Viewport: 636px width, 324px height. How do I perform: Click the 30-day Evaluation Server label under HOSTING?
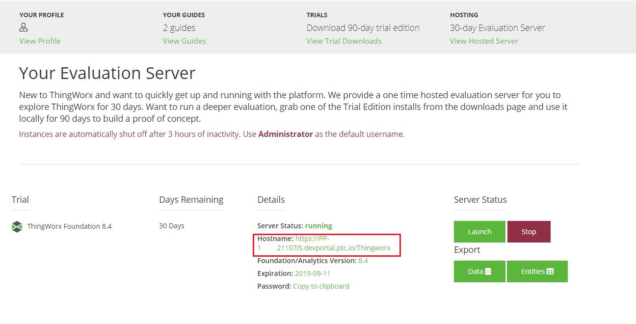pos(497,27)
